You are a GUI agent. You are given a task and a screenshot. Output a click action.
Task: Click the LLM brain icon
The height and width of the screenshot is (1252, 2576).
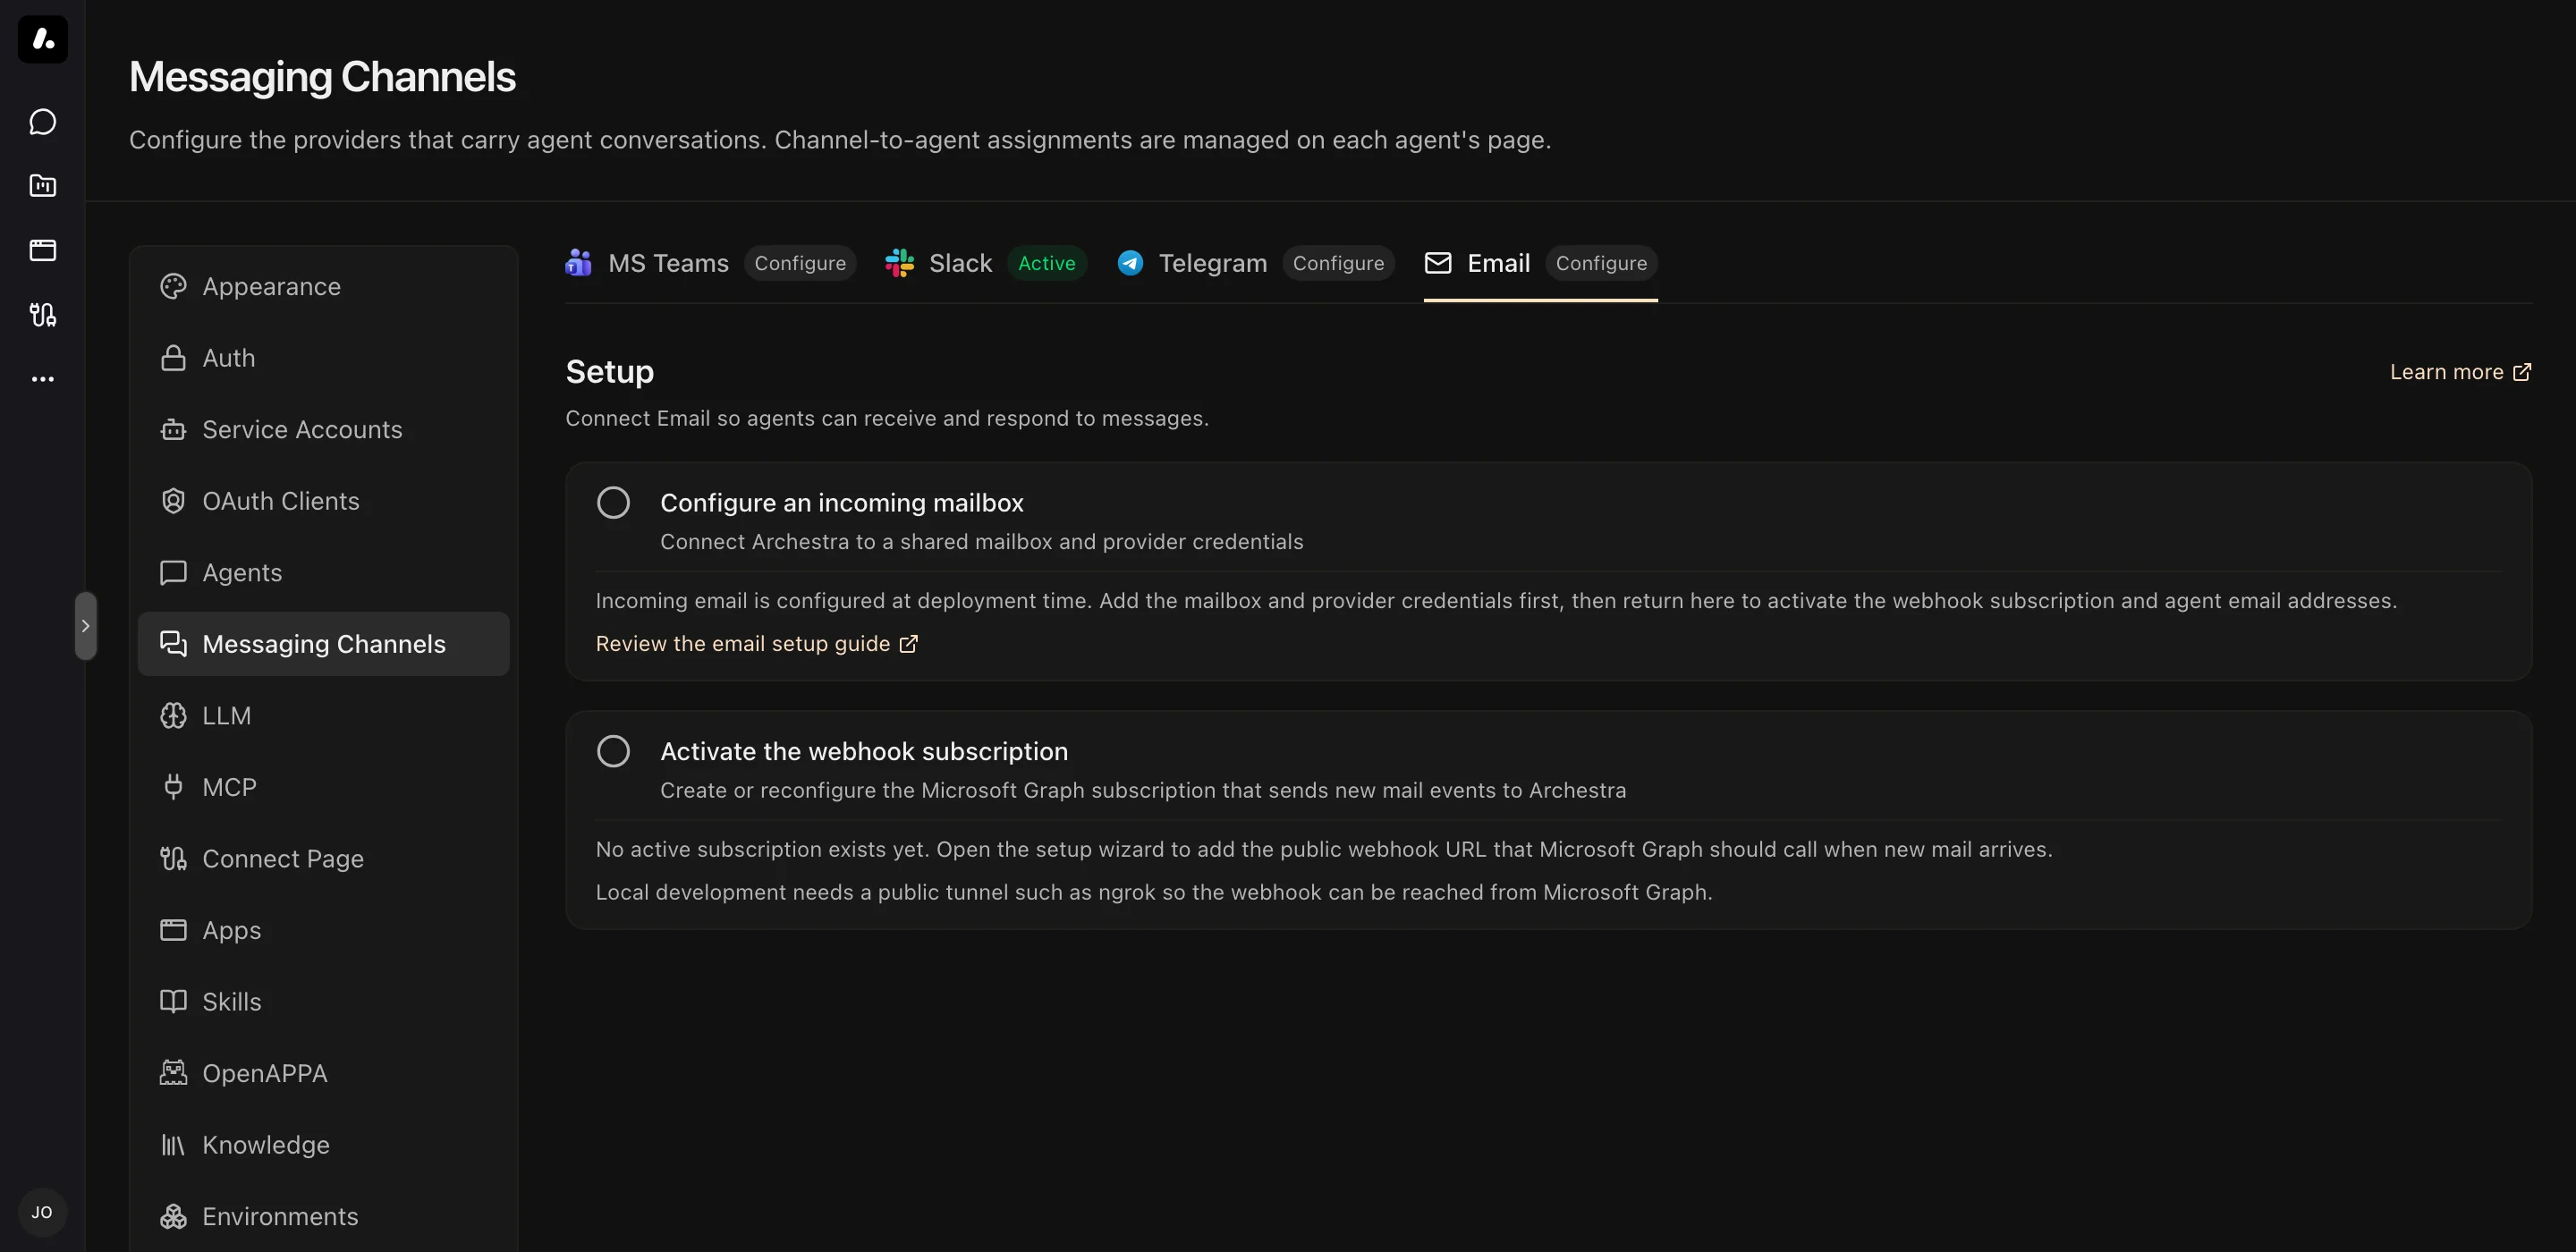tap(173, 716)
